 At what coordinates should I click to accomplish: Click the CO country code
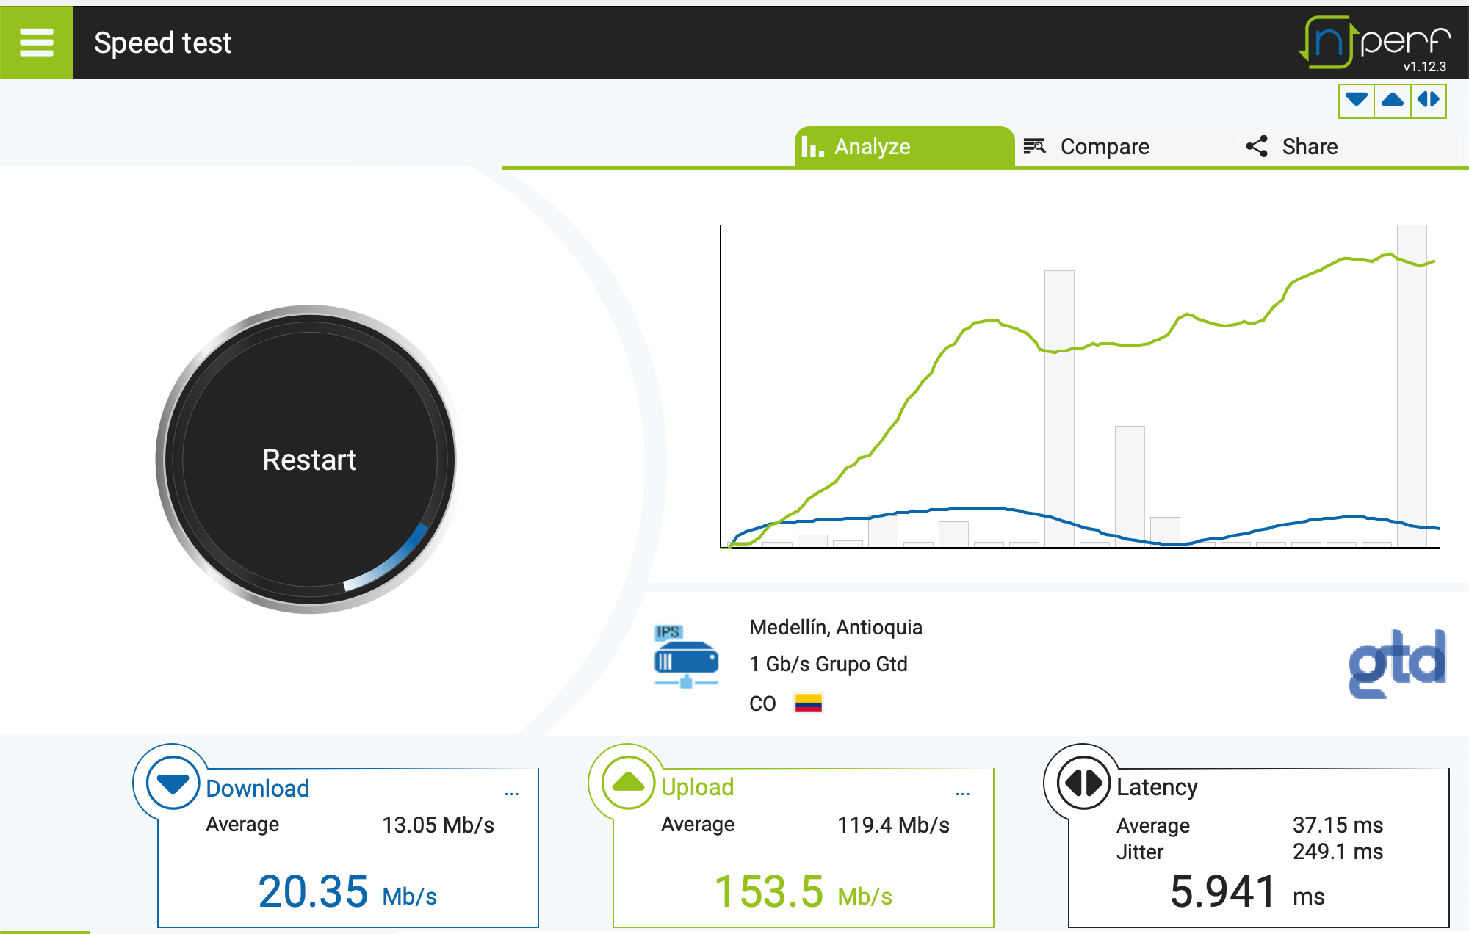point(762,703)
